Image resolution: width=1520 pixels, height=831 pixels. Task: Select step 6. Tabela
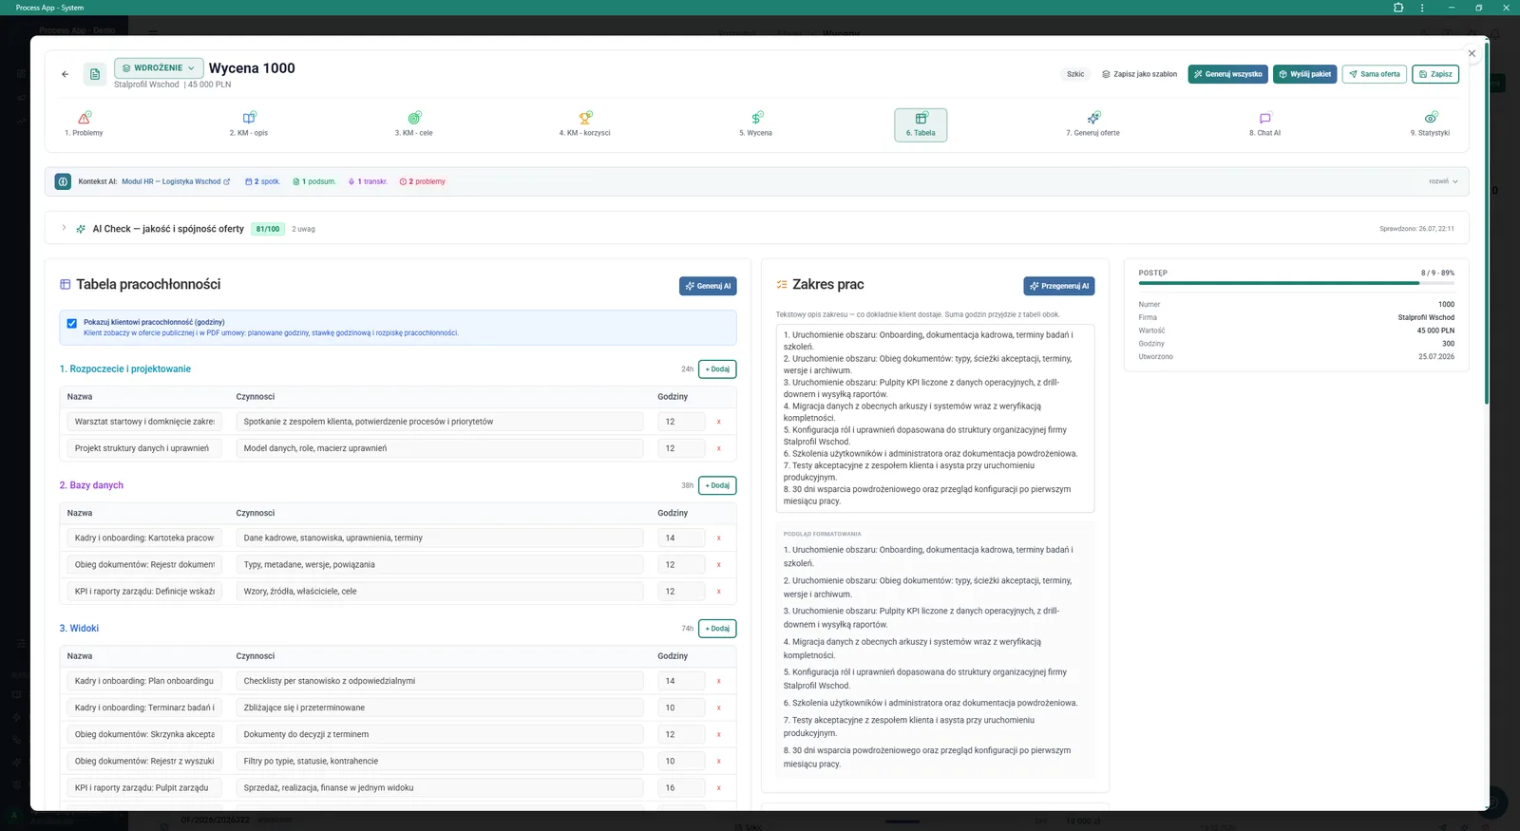[921, 124]
